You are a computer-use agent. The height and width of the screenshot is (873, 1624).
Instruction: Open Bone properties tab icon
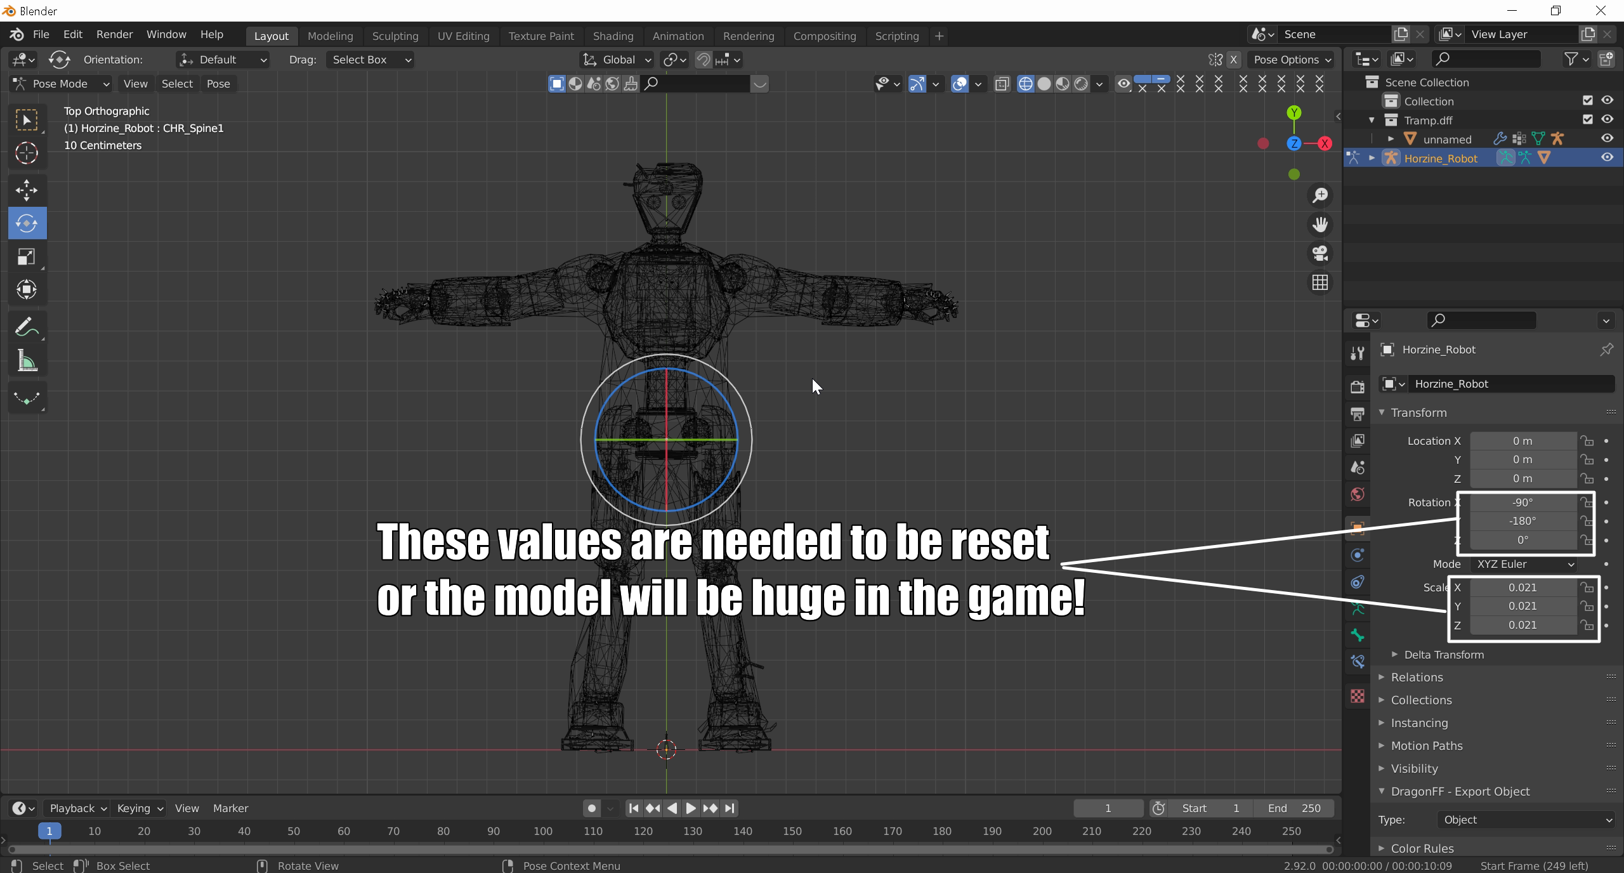(1357, 635)
